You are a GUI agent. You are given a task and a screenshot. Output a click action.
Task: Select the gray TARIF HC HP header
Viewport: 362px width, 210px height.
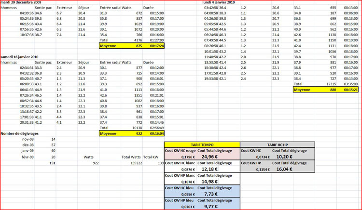277,144
